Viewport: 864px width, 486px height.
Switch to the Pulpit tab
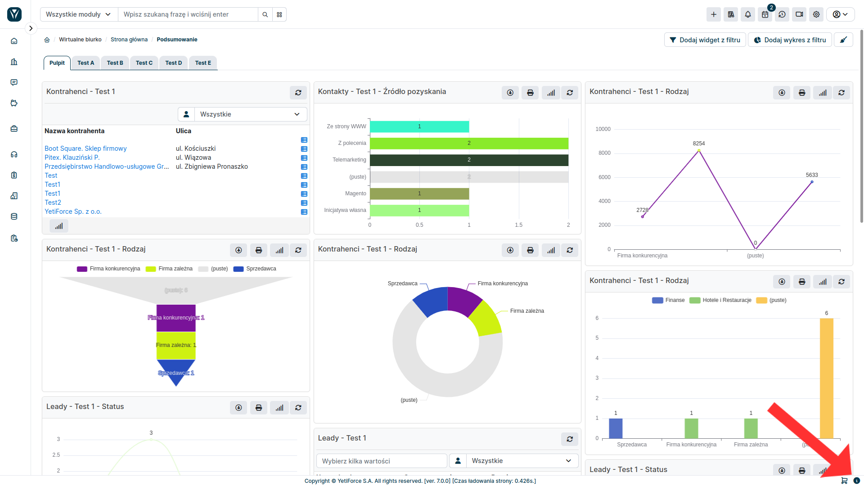click(x=57, y=63)
